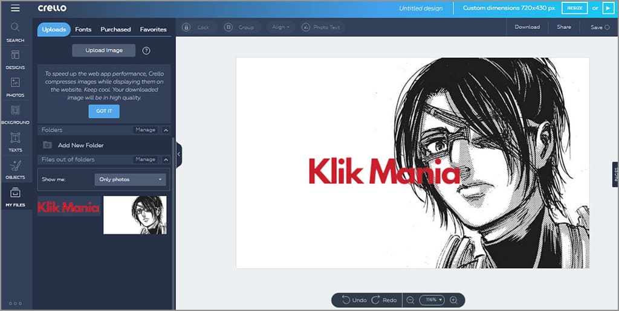
Task: Click the help question mark icon
Action: [x=146, y=51]
